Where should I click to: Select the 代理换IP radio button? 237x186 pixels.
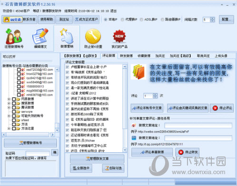click(122, 20)
